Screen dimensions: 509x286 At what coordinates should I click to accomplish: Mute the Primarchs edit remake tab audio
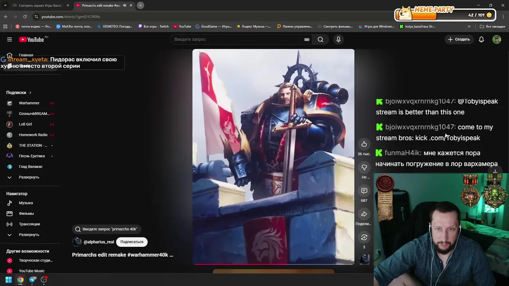(x=124, y=6)
